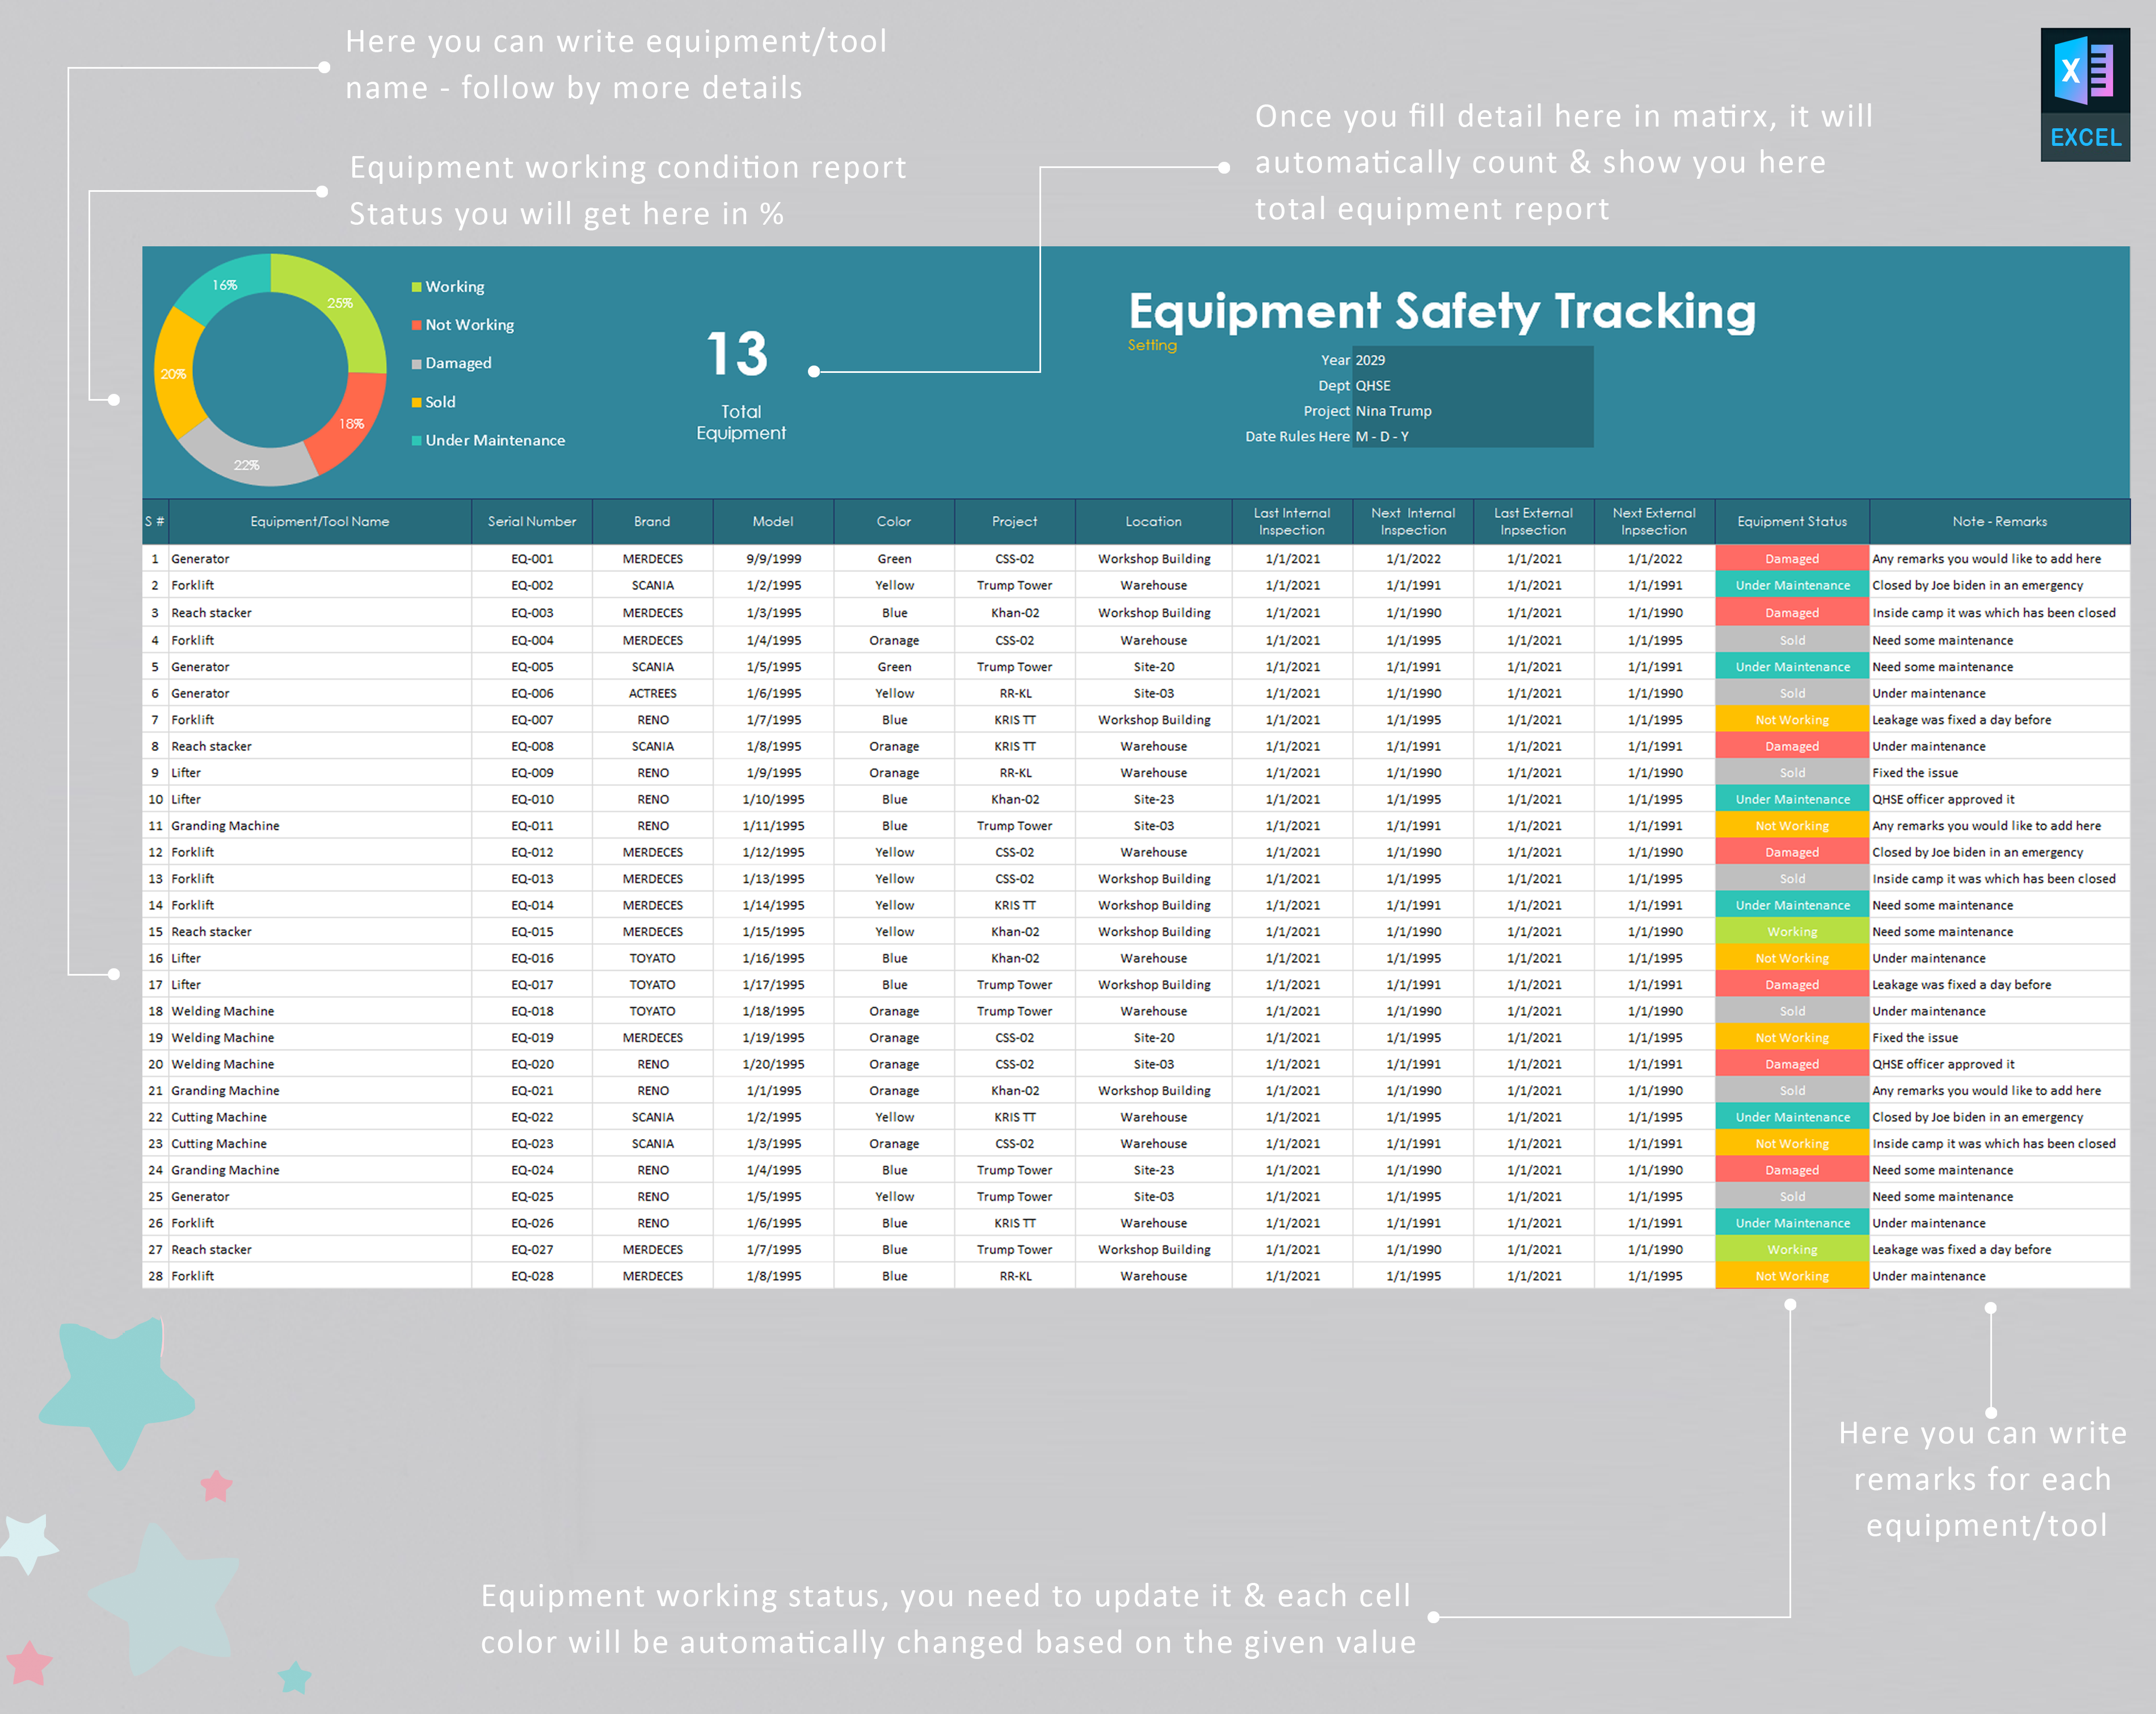The width and height of the screenshot is (2156, 1714).
Task: Open the Dept field showing QHSE
Action: click(1374, 385)
